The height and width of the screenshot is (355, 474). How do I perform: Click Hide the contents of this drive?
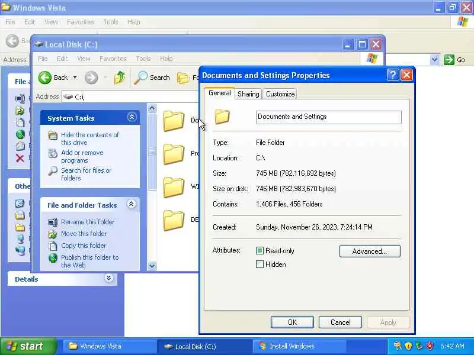[x=90, y=138]
